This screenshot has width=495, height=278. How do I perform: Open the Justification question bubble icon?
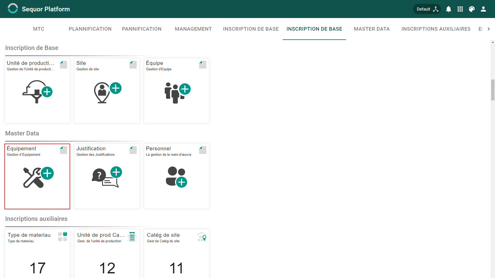coord(107,177)
